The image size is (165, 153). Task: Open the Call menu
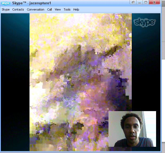50,9
